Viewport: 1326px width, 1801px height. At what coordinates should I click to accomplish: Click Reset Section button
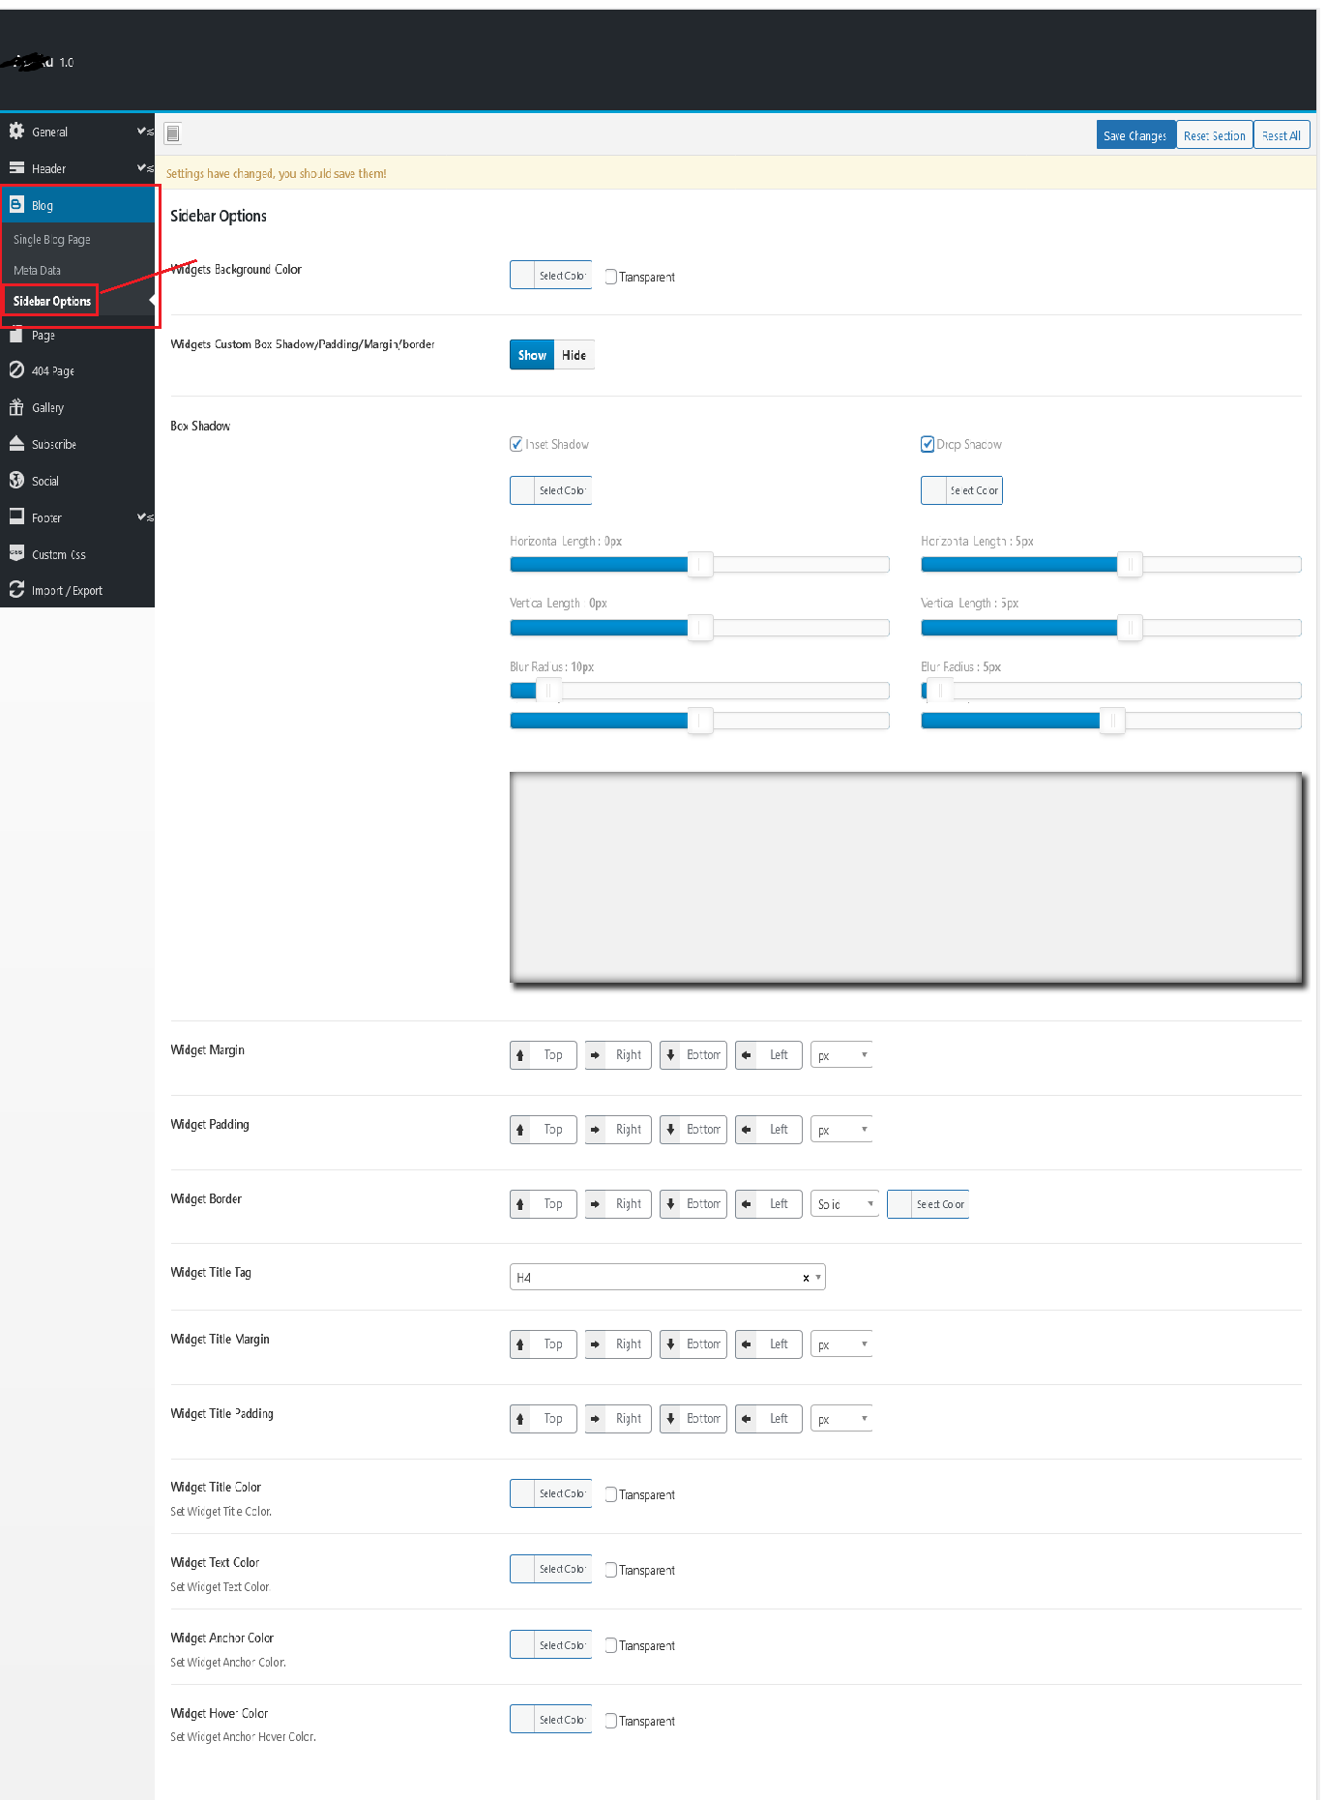click(x=1215, y=135)
